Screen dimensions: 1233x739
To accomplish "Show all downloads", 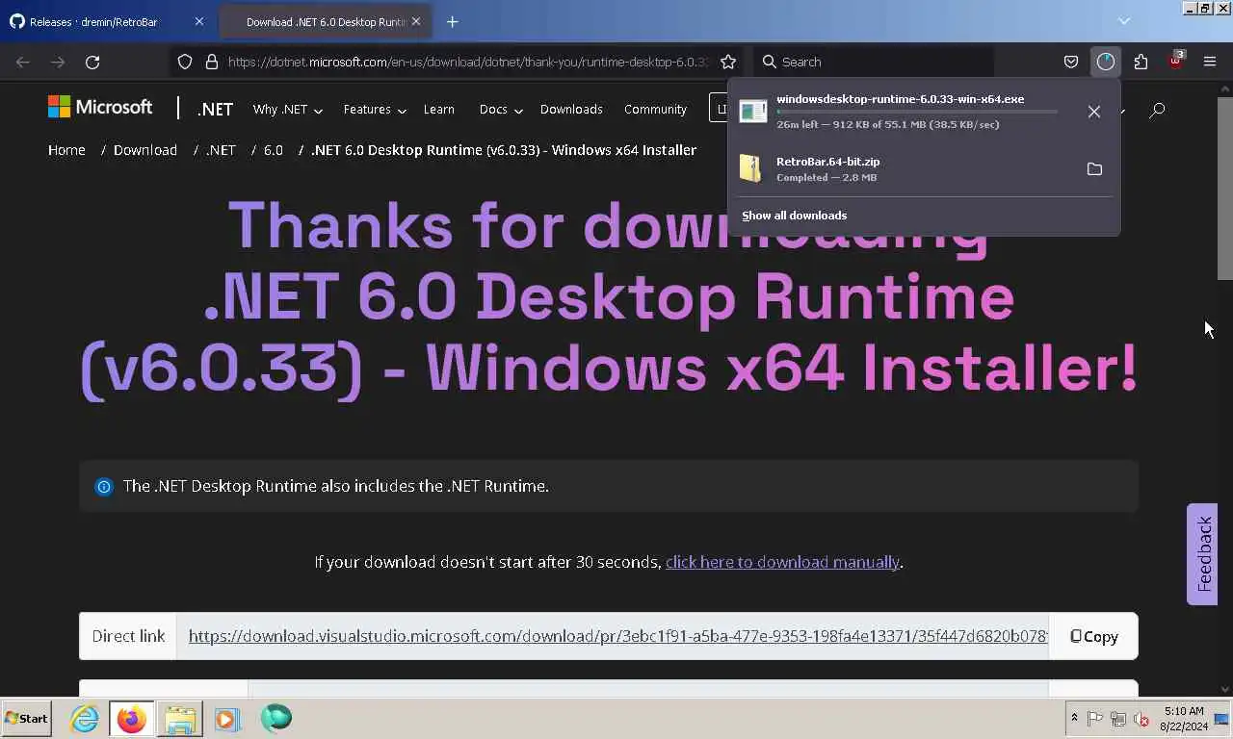I will coord(794,216).
